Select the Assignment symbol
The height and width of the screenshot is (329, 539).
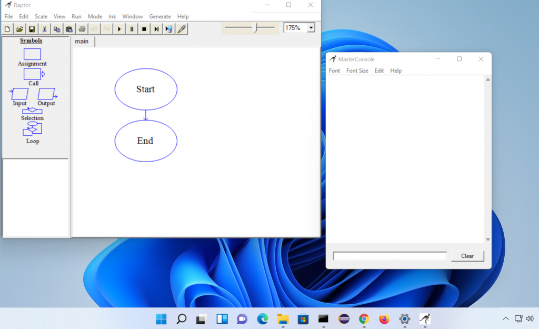(32, 53)
